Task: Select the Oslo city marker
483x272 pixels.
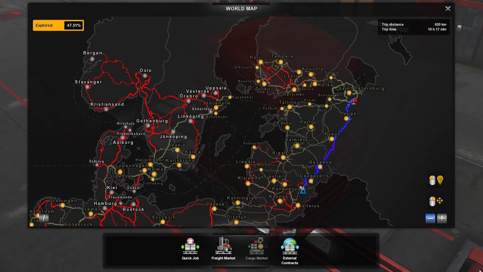Action: [145, 76]
